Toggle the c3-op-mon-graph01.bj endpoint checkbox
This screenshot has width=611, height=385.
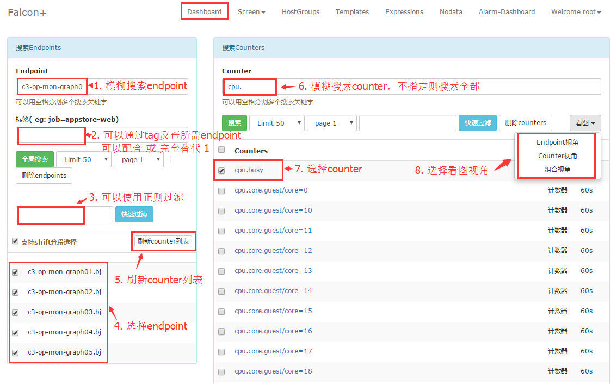pyautogui.click(x=15, y=272)
